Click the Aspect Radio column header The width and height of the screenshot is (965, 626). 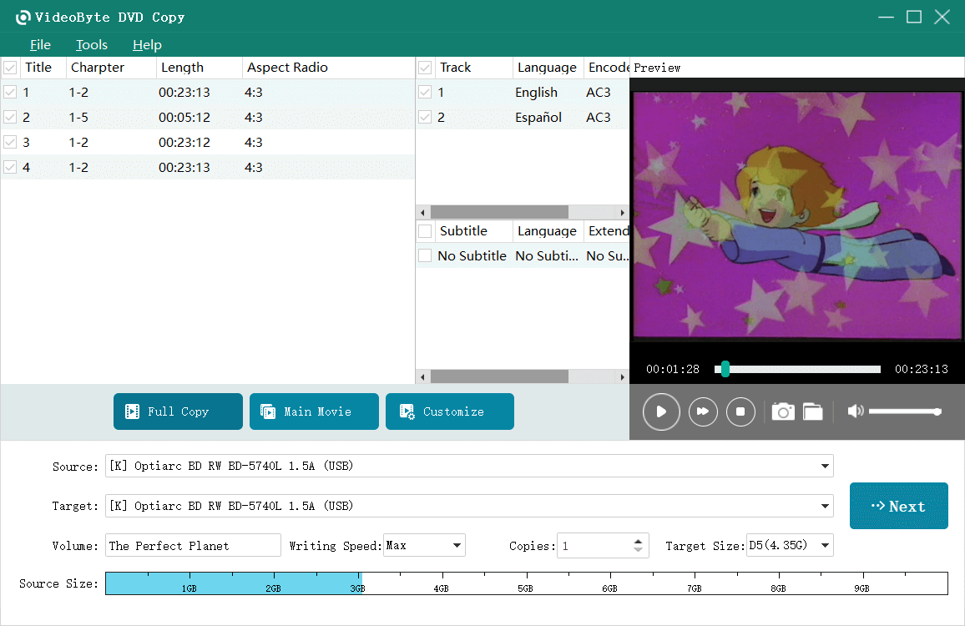point(329,68)
